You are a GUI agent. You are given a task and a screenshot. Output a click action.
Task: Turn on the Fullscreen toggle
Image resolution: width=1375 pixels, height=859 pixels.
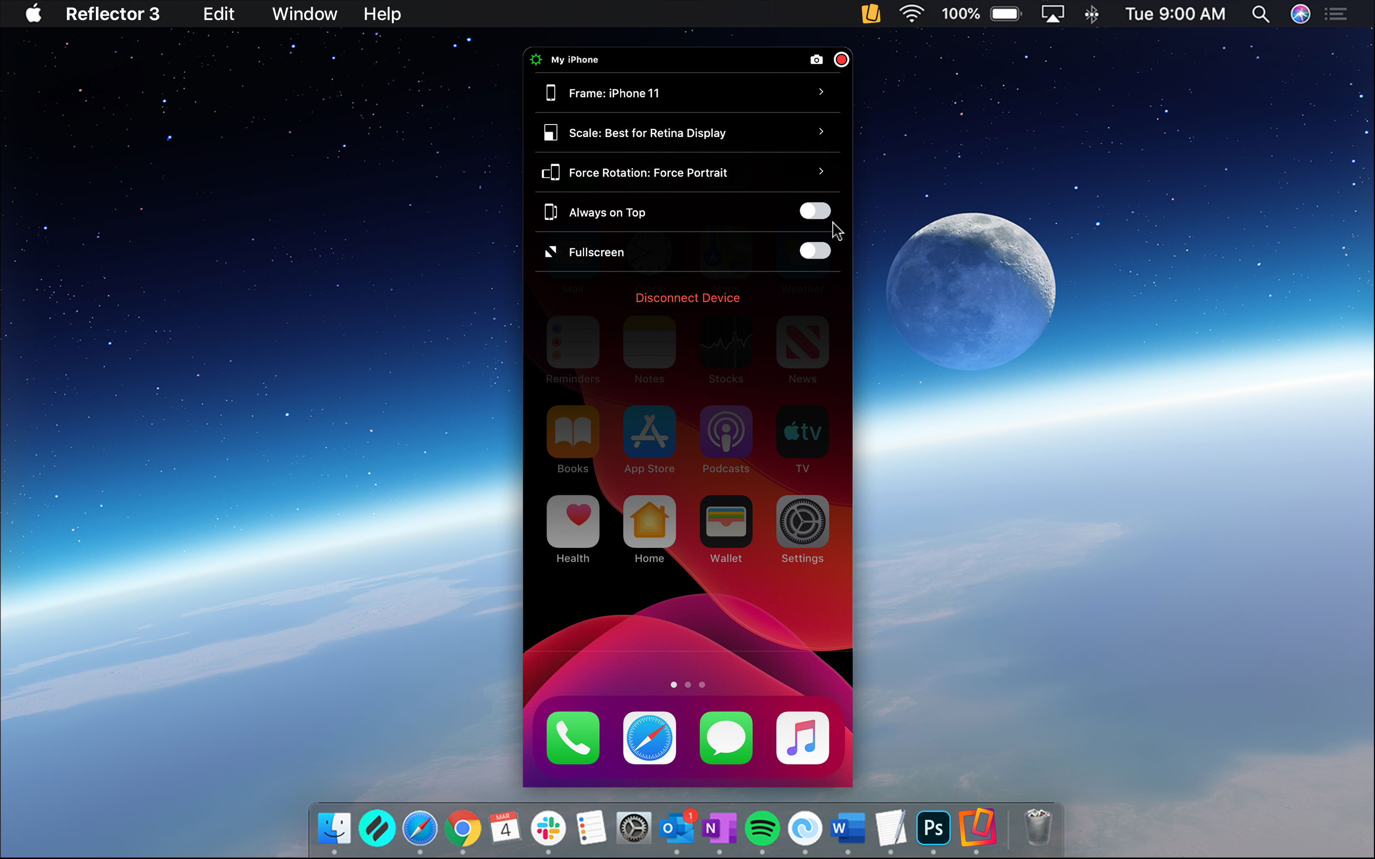(815, 251)
